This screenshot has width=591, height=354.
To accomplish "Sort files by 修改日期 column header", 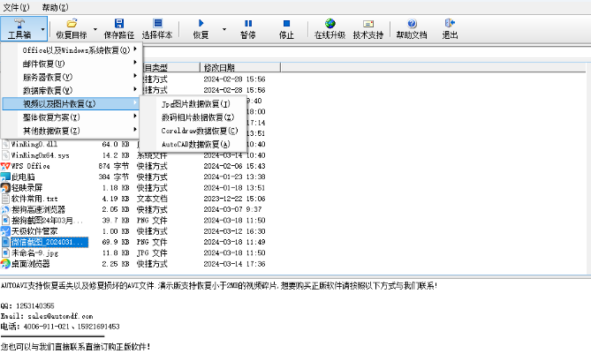I will (x=219, y=67).
